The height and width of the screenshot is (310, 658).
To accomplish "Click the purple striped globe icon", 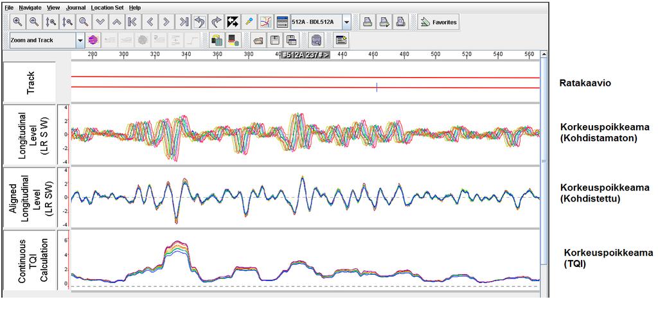I will point(93,40).
